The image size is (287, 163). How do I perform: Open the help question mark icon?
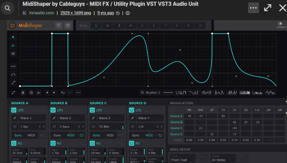pos(68,26)
